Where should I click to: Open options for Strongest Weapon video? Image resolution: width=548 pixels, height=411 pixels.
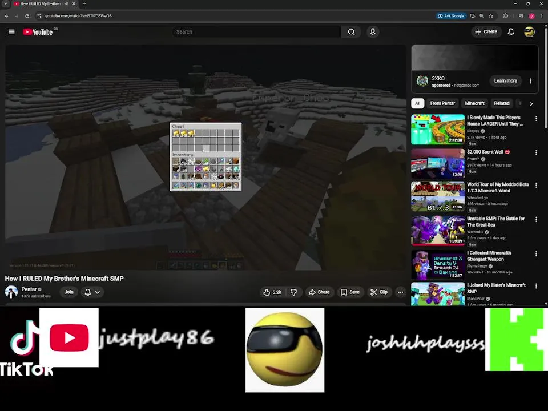(x=536, y=253)
